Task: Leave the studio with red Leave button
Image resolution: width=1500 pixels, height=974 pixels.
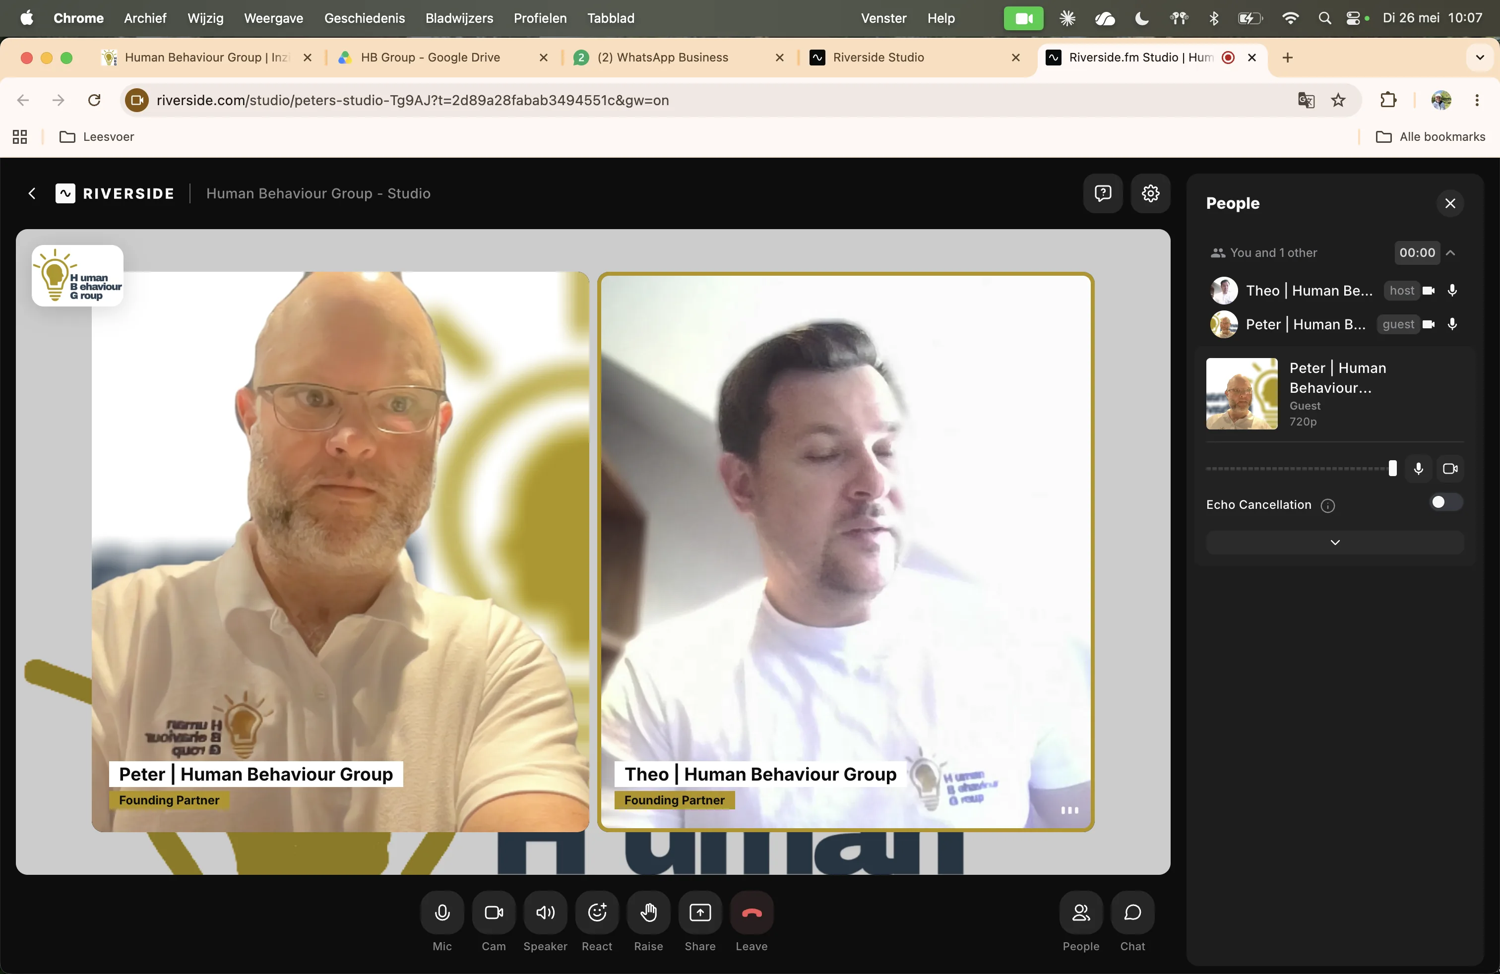Action: click(752, 913)
